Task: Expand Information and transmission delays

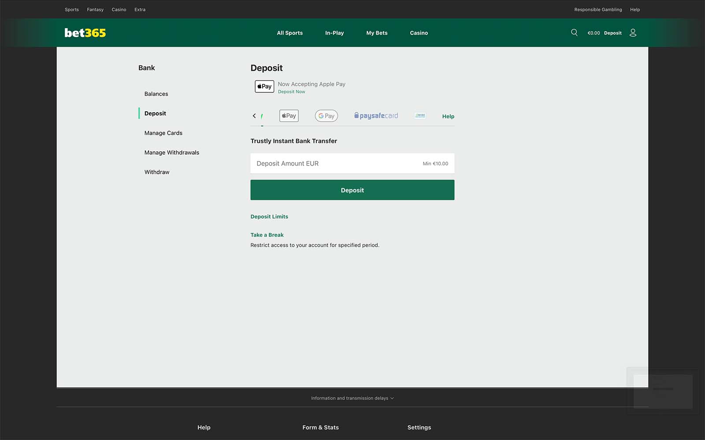Action: [352, 398]
